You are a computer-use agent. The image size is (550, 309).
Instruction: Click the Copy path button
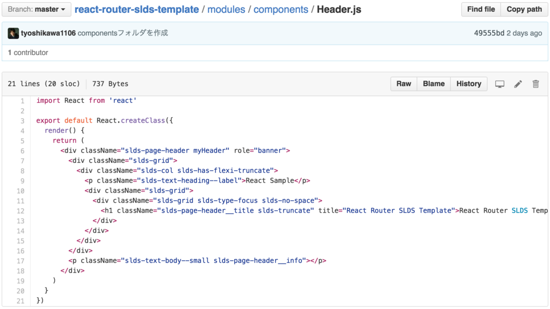[x=524, y=9]
